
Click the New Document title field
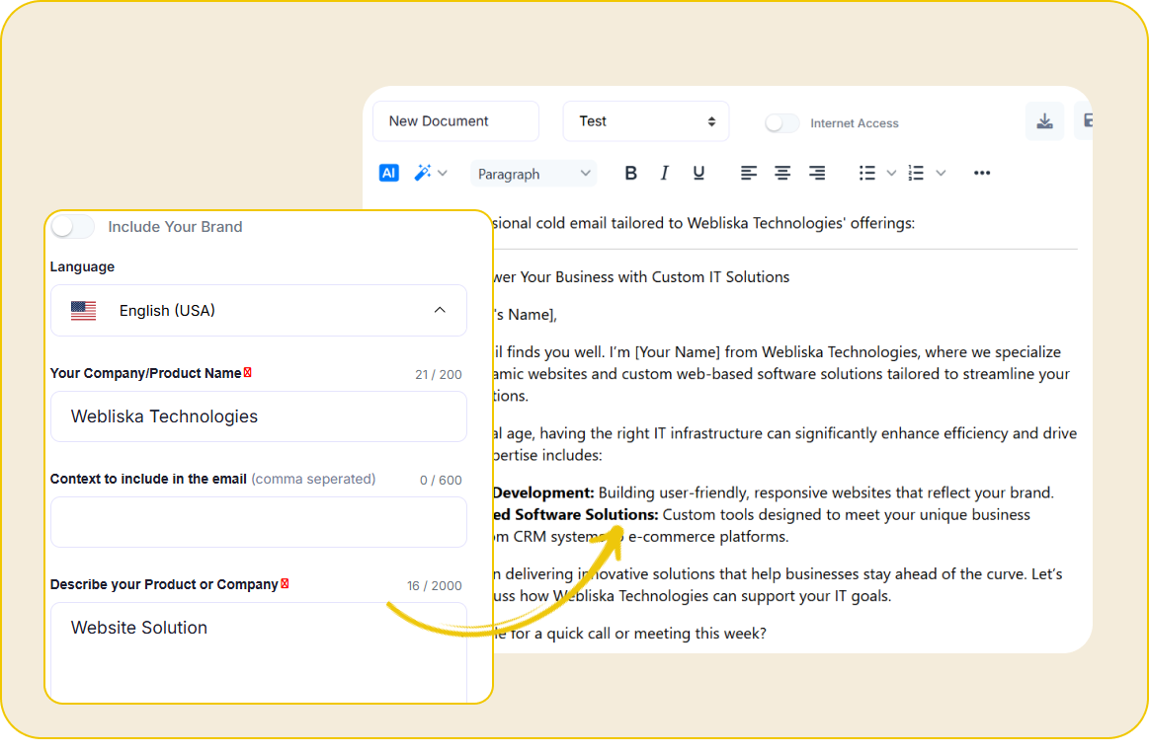pos(455,121)
